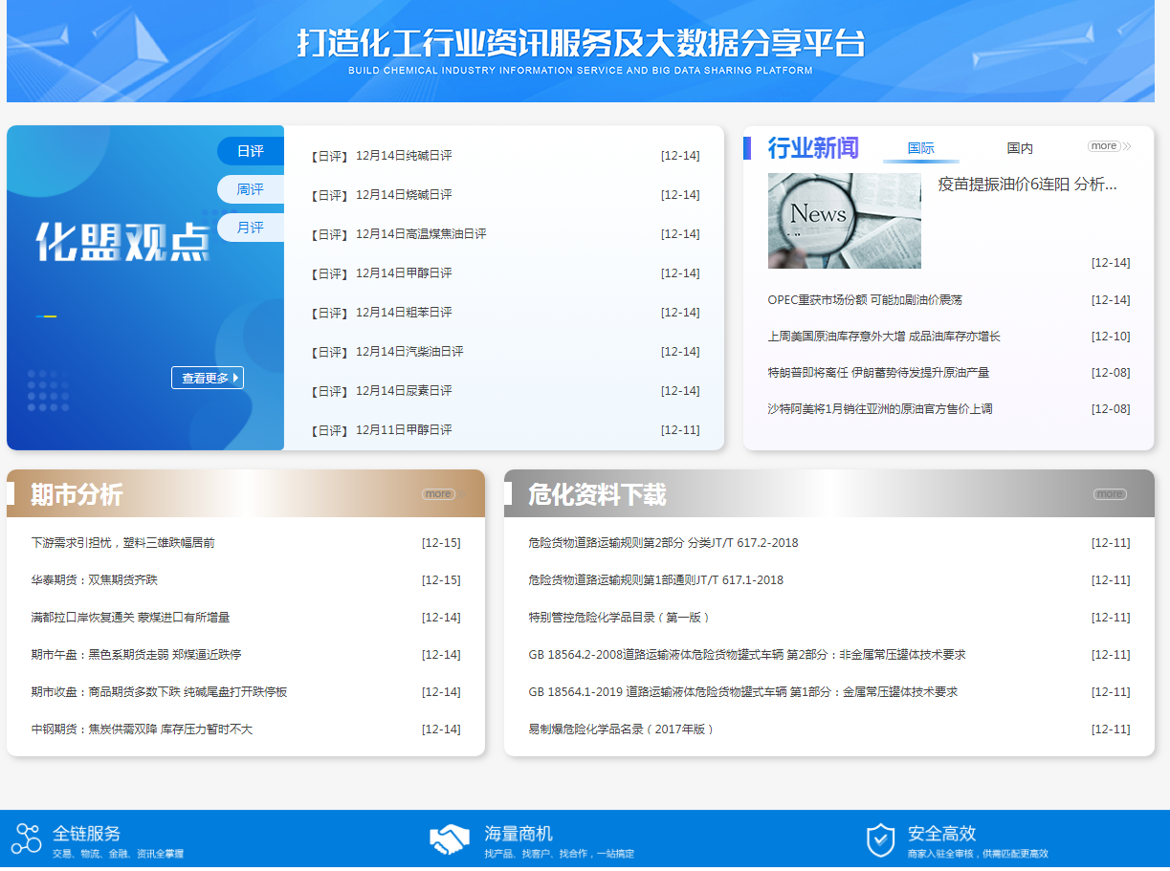The width and height of the screenshot is (1170, 871).
Task: Open 特朗普即将离任 news item
Action: coord(878,373)
